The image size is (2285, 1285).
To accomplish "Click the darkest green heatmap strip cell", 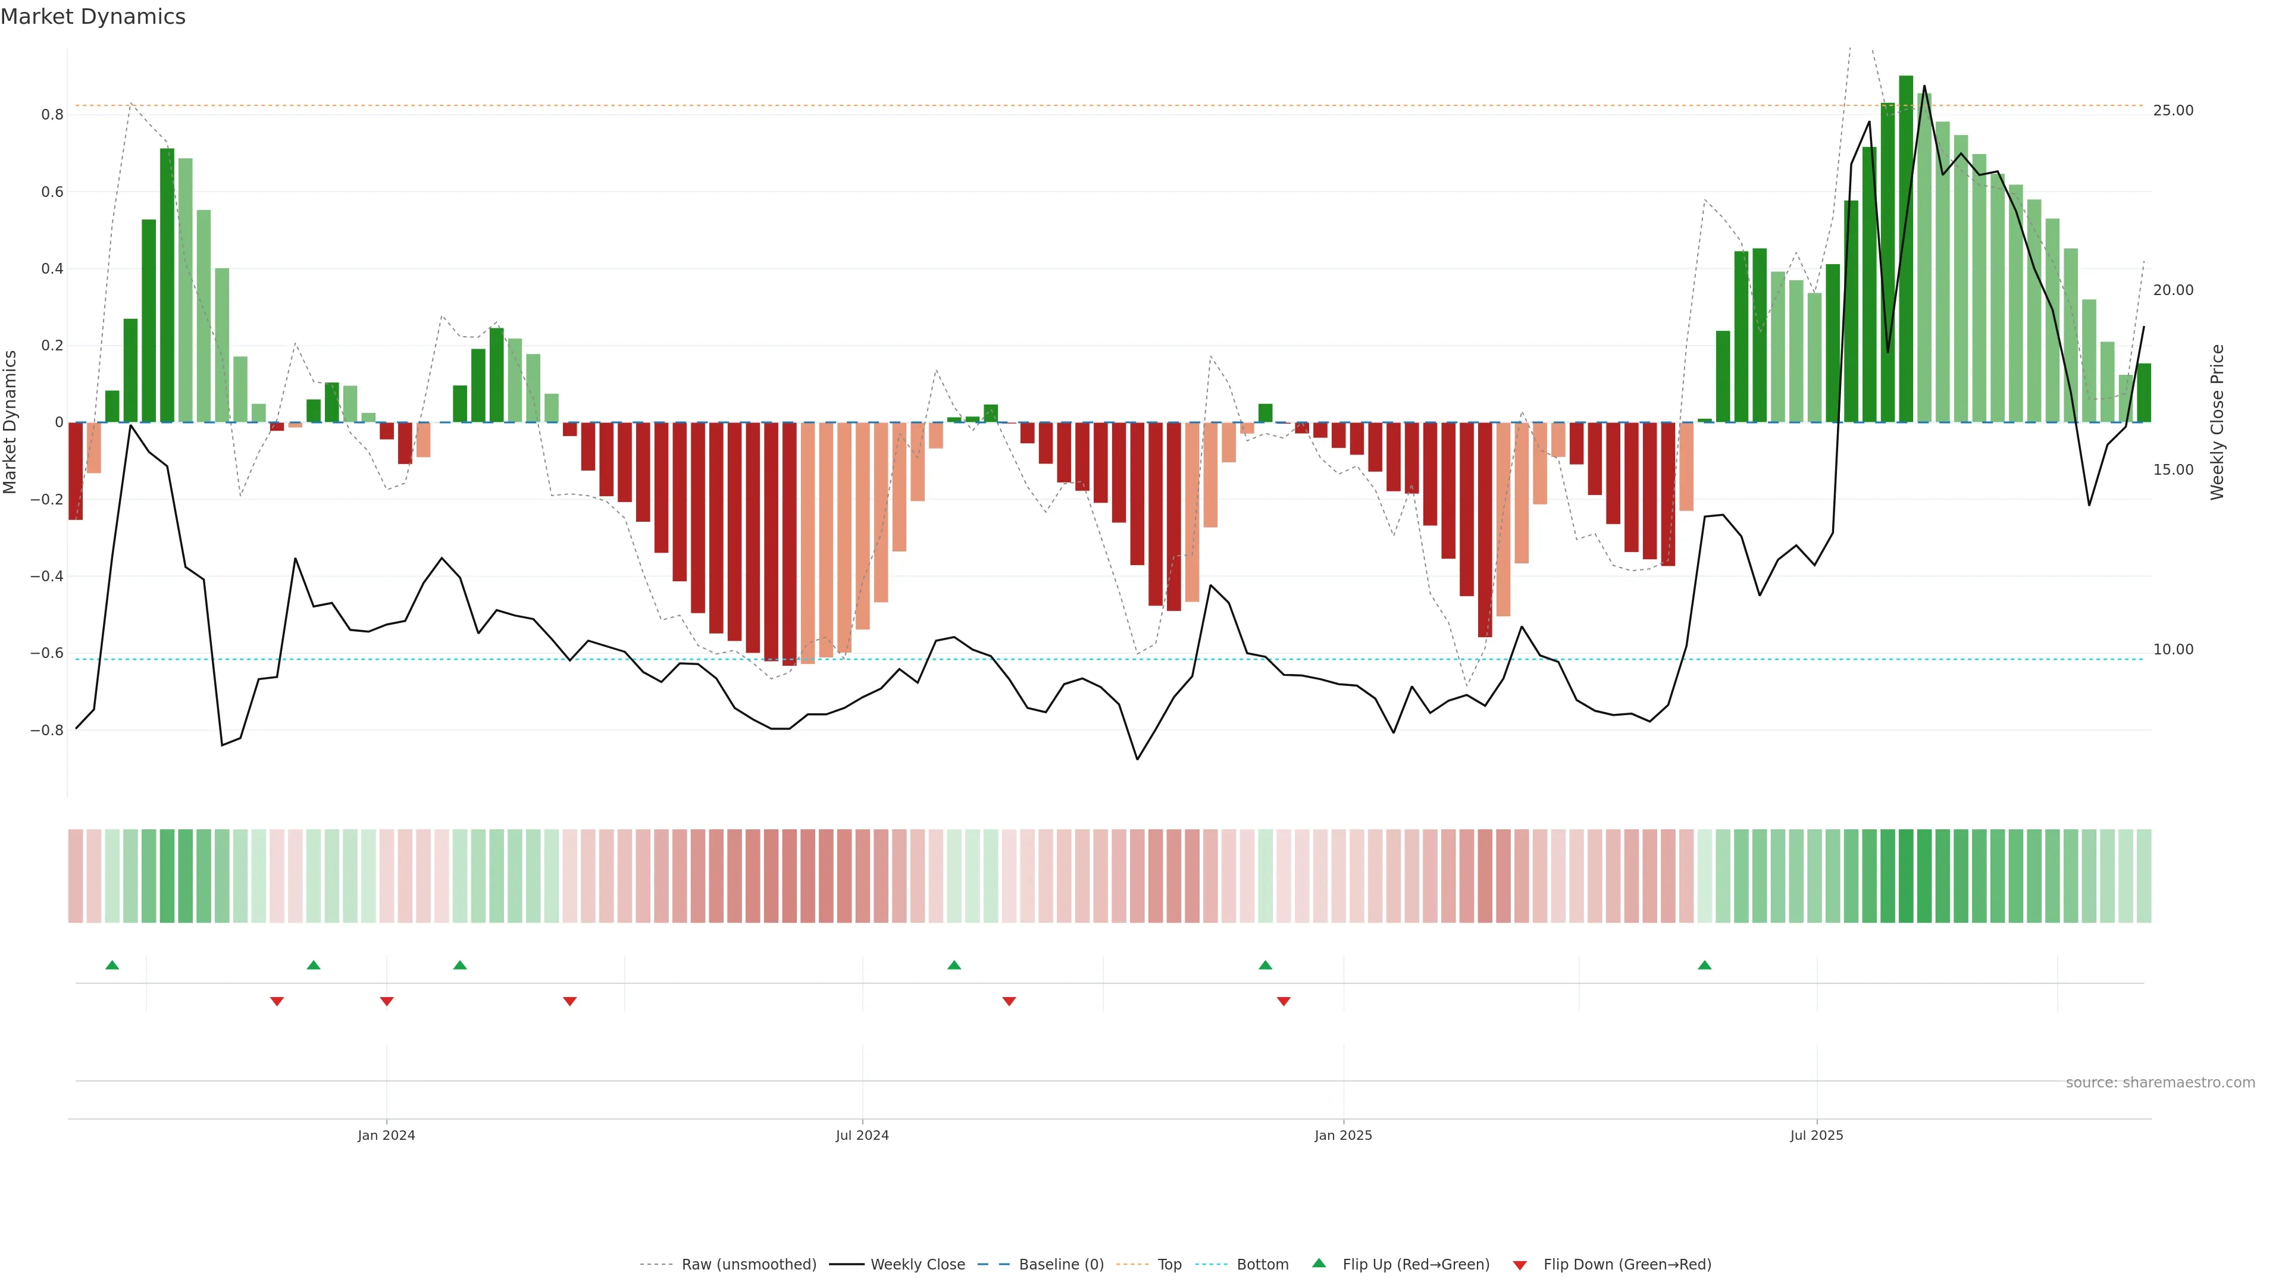I will (1905, 875).
